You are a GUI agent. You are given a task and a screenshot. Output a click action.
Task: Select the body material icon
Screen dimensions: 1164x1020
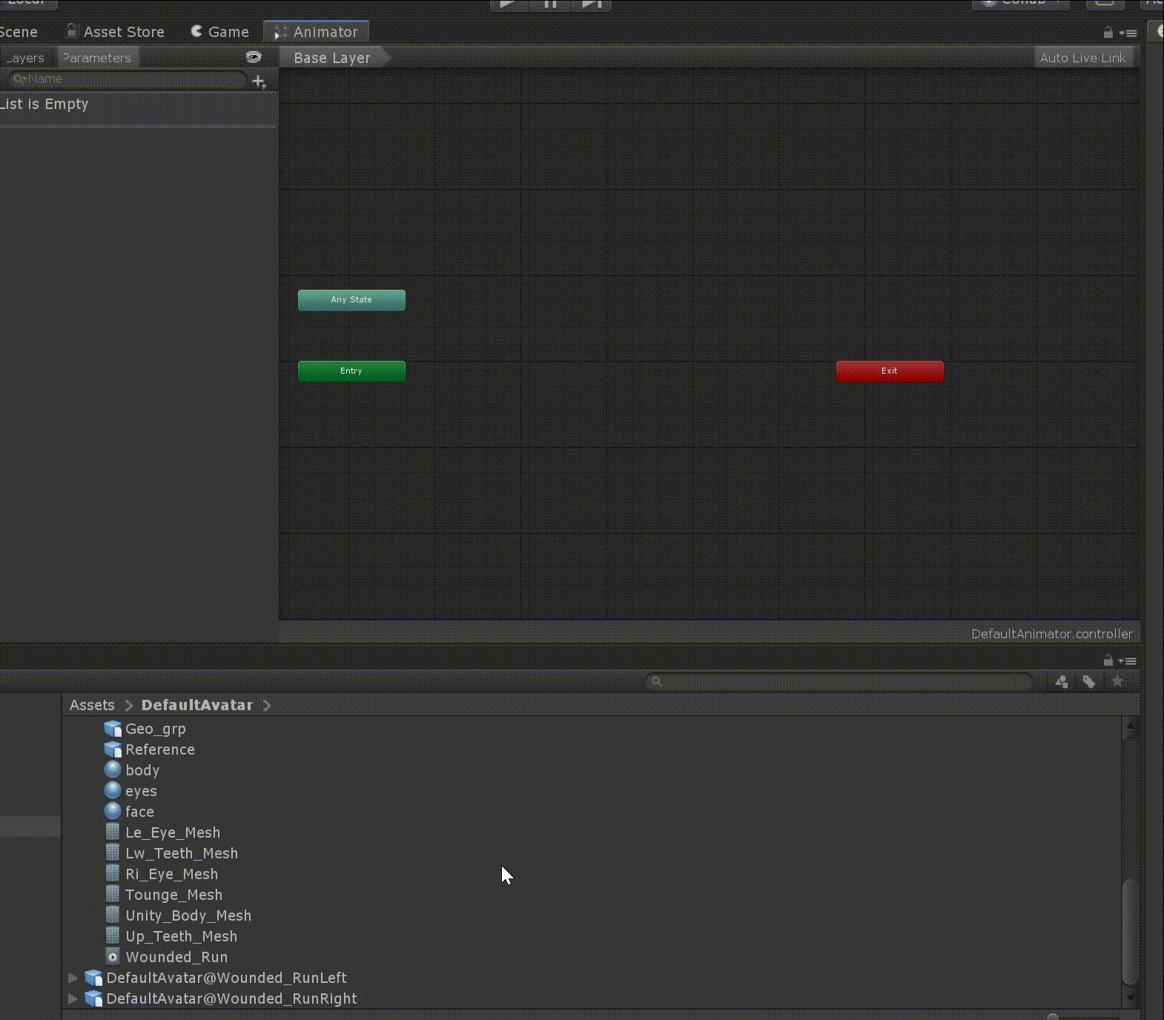pos(113,769)
